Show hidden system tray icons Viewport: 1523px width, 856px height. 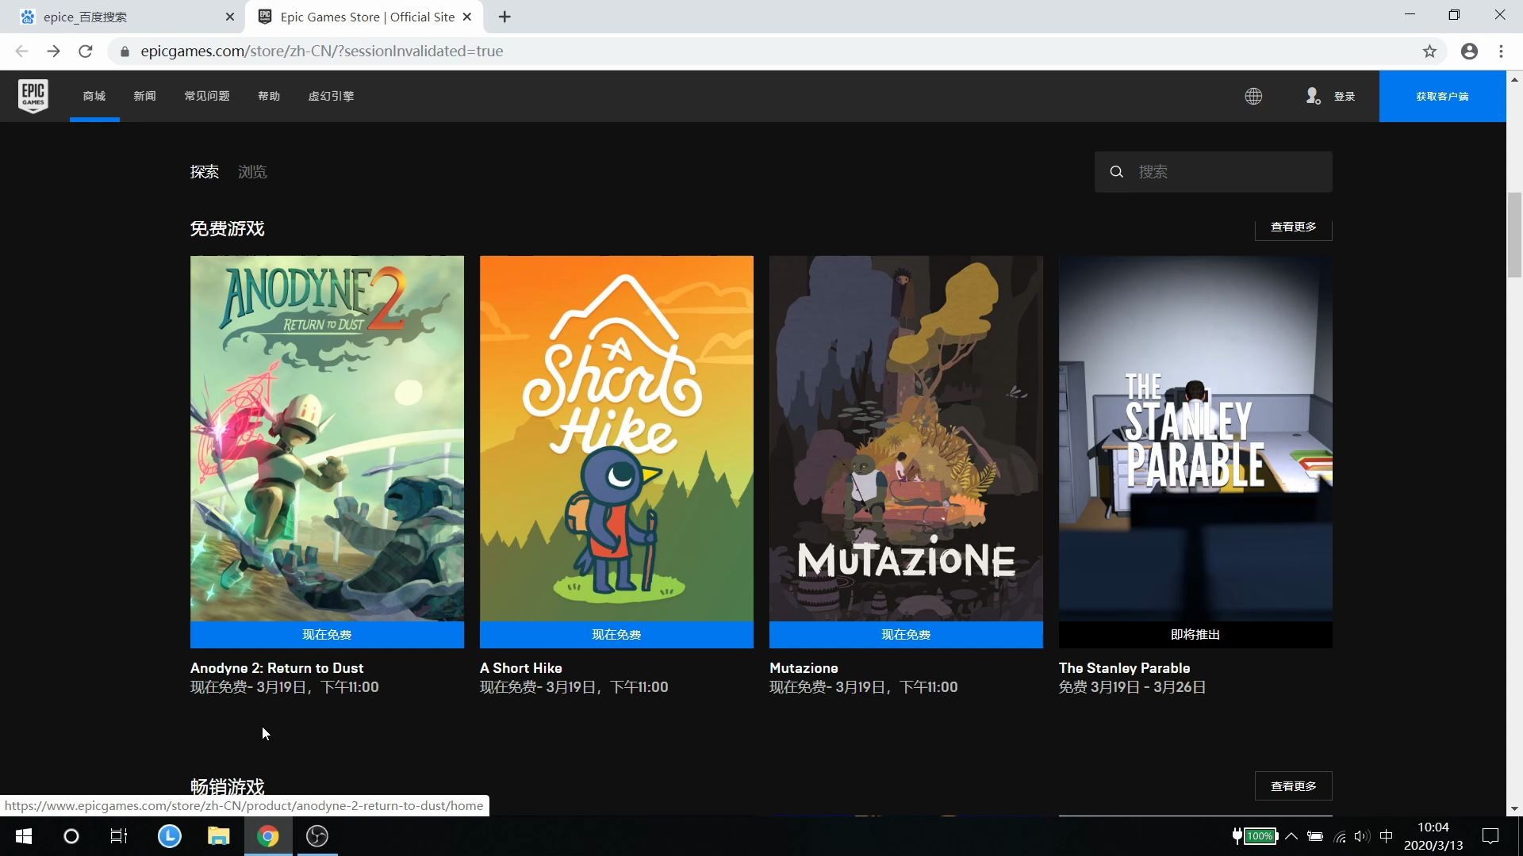click(1291, 836)
